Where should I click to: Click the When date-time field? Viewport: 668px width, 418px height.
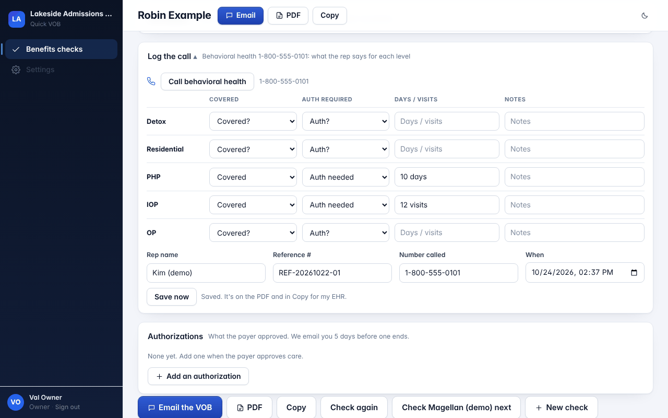tap(585, 273)
